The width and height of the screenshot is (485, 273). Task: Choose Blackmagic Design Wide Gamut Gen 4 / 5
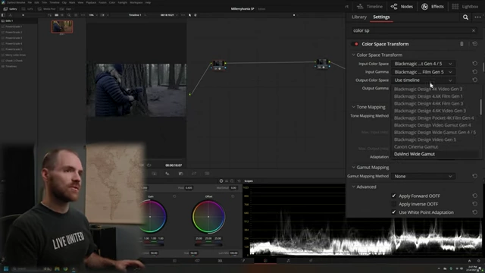[435, 132]
